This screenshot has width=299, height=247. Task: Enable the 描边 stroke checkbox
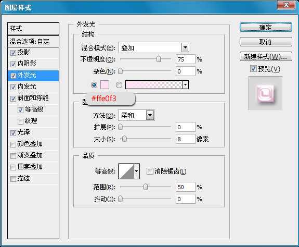click(x=13, y=179)
